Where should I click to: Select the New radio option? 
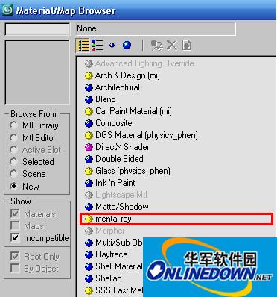13,186
